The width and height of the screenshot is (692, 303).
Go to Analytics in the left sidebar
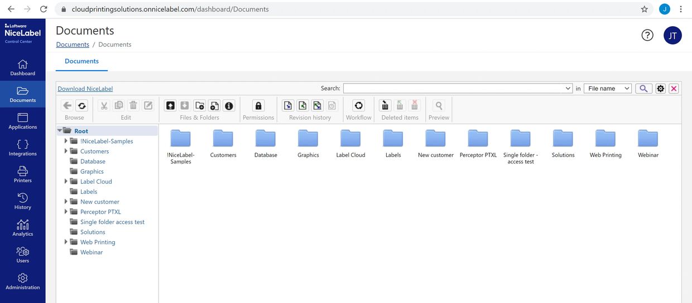click(22, 228)
